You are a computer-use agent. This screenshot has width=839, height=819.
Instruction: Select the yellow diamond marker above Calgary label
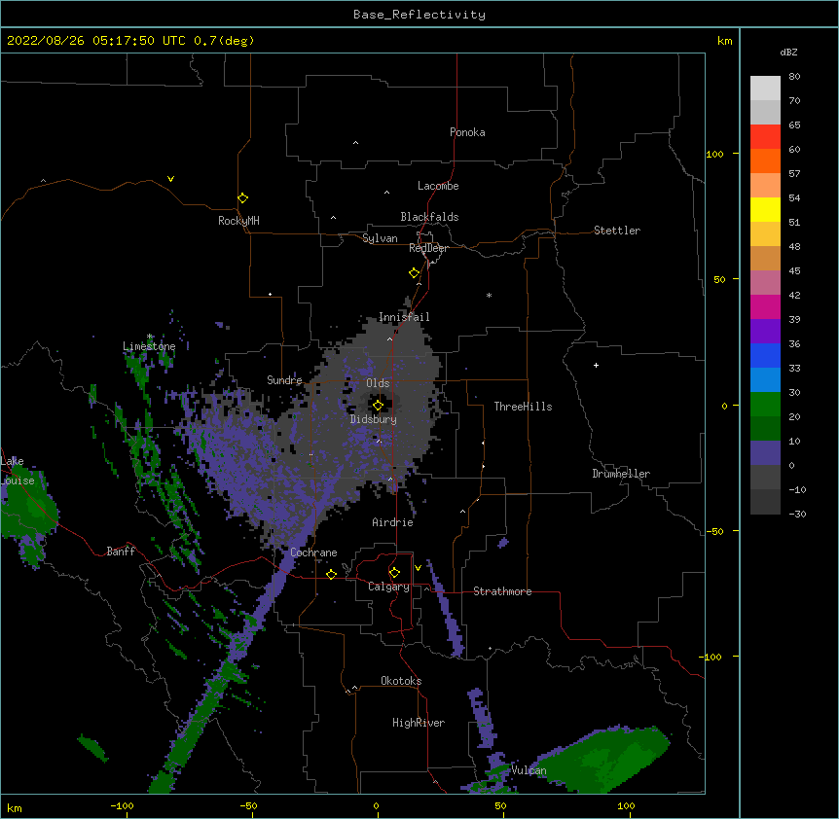coord(394,573)
